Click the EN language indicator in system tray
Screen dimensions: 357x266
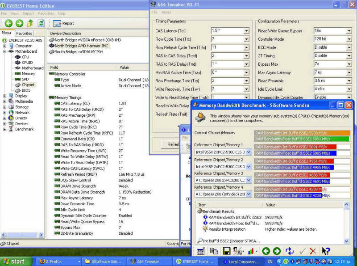coord(270,262)
